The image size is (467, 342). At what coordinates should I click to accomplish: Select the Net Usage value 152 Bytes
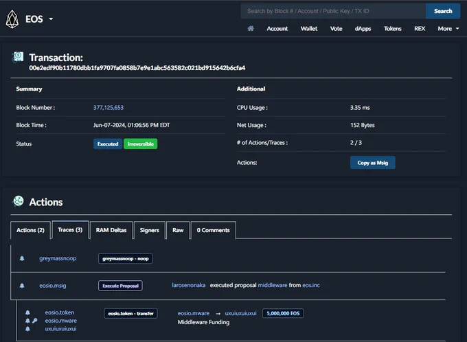click(x=363, y=125)
